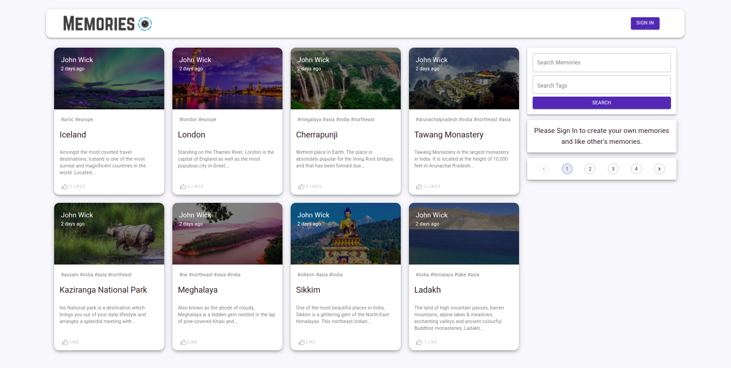Click London description 'Standing on the Thames River'
This screenshot has height=368, width=731.
click(x=226, y=159)
